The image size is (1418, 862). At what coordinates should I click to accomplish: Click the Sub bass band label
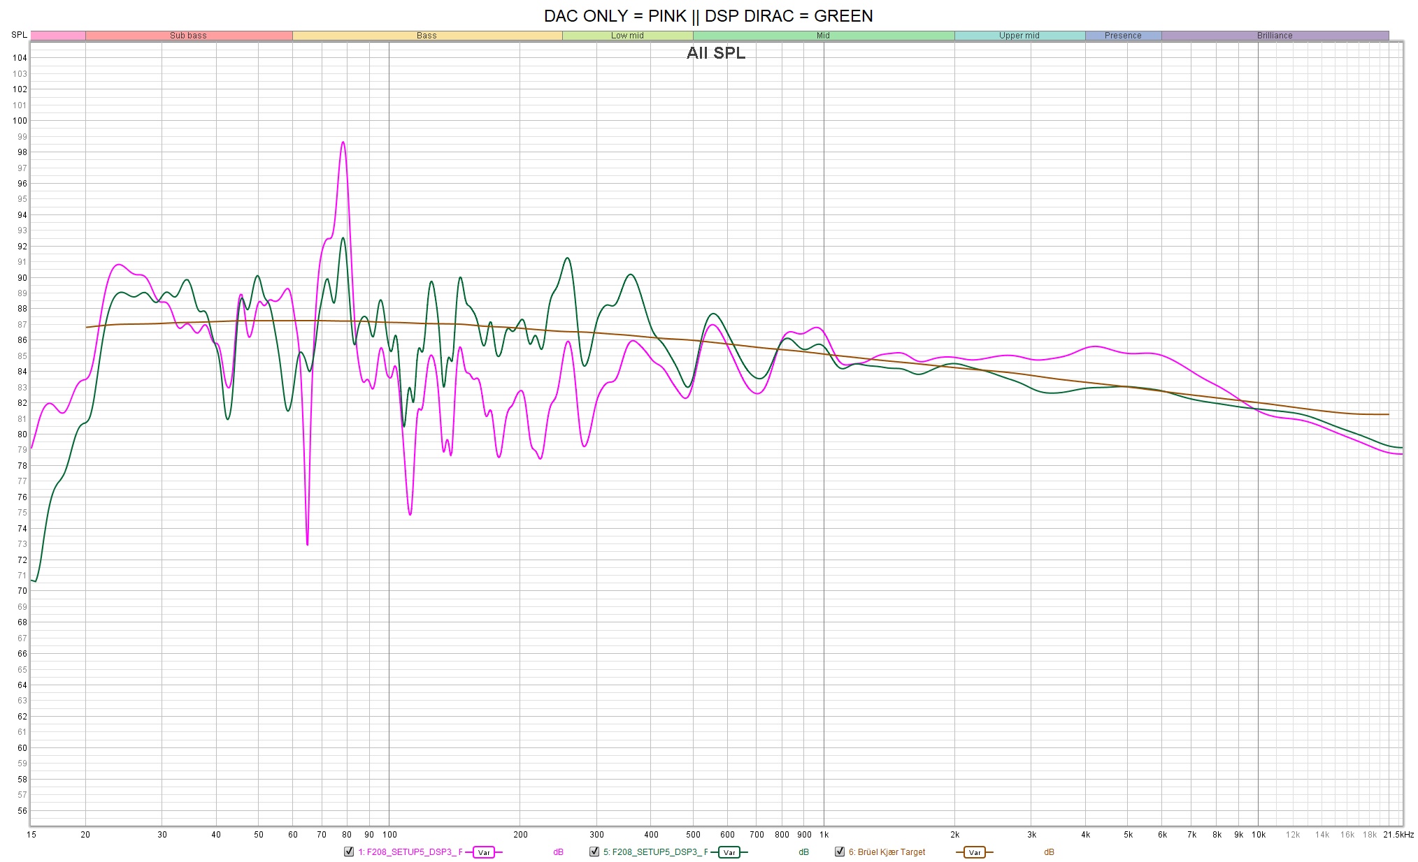pos(188,36)
